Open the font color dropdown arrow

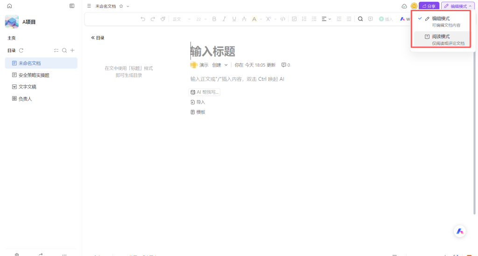[x=261, y=19]
